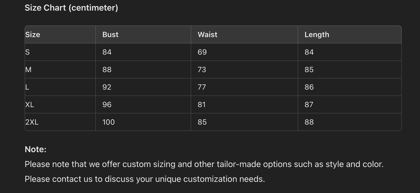
Task: Select the XL size row label
Action: coord(30,105)
